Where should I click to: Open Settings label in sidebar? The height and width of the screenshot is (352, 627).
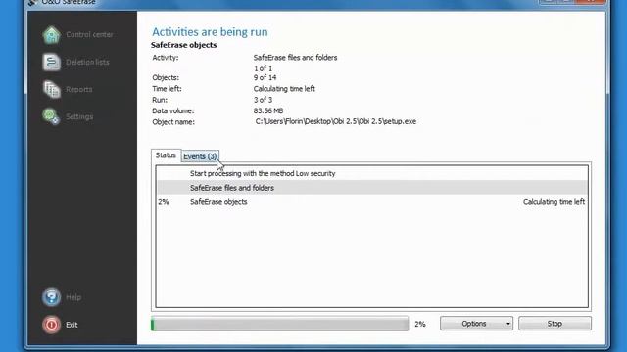click(79, 116)
